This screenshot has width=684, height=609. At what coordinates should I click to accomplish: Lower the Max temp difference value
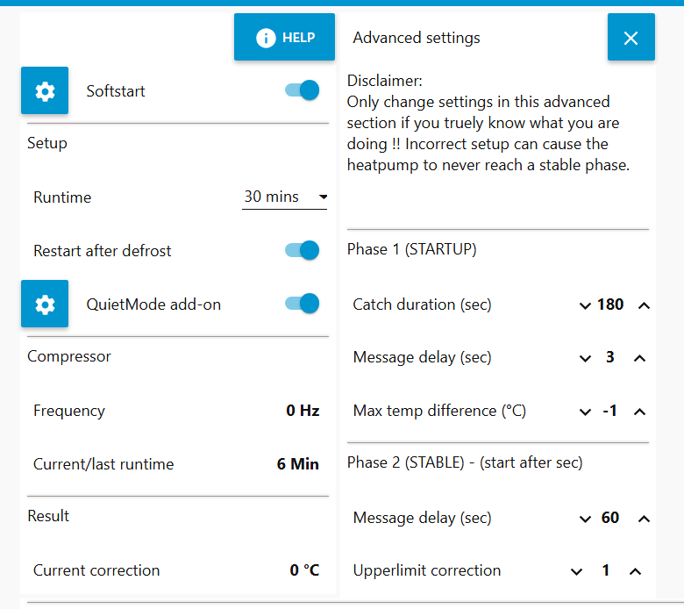[585, 412]
